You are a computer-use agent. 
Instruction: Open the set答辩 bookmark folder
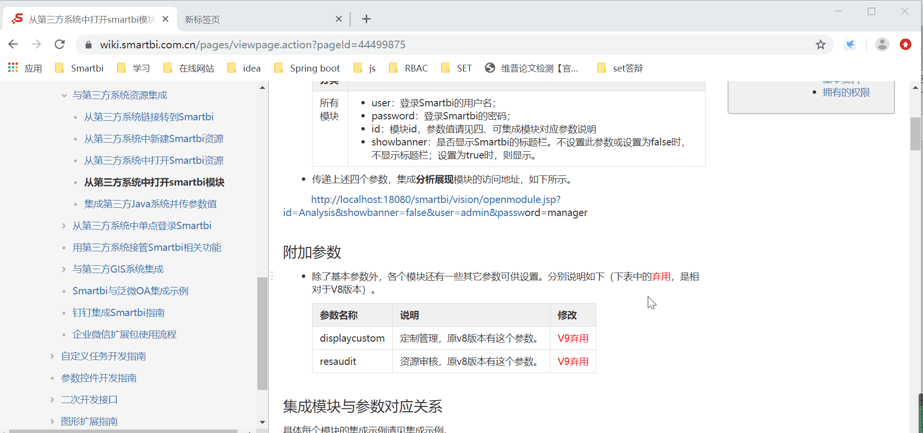click(620, 68)
